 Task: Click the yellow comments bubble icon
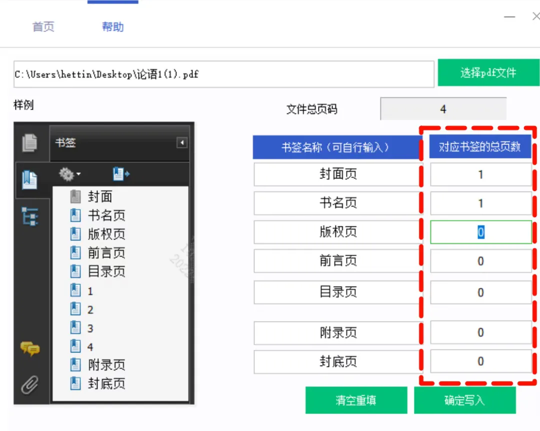(30, 348)
